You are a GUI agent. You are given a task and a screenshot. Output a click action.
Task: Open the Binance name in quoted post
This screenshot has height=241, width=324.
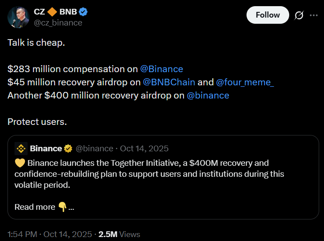click(46, 149)
